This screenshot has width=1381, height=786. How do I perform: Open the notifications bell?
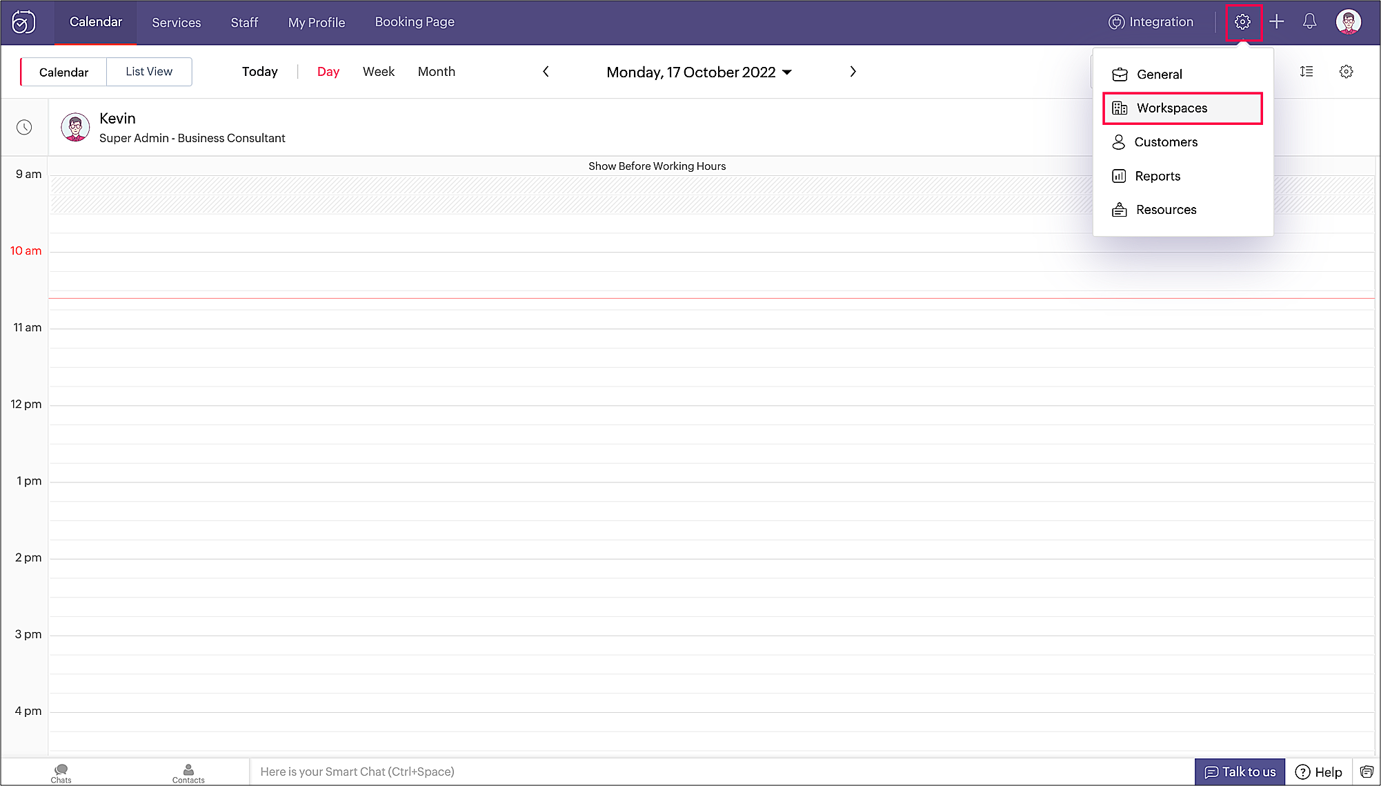pos(1309,22)
